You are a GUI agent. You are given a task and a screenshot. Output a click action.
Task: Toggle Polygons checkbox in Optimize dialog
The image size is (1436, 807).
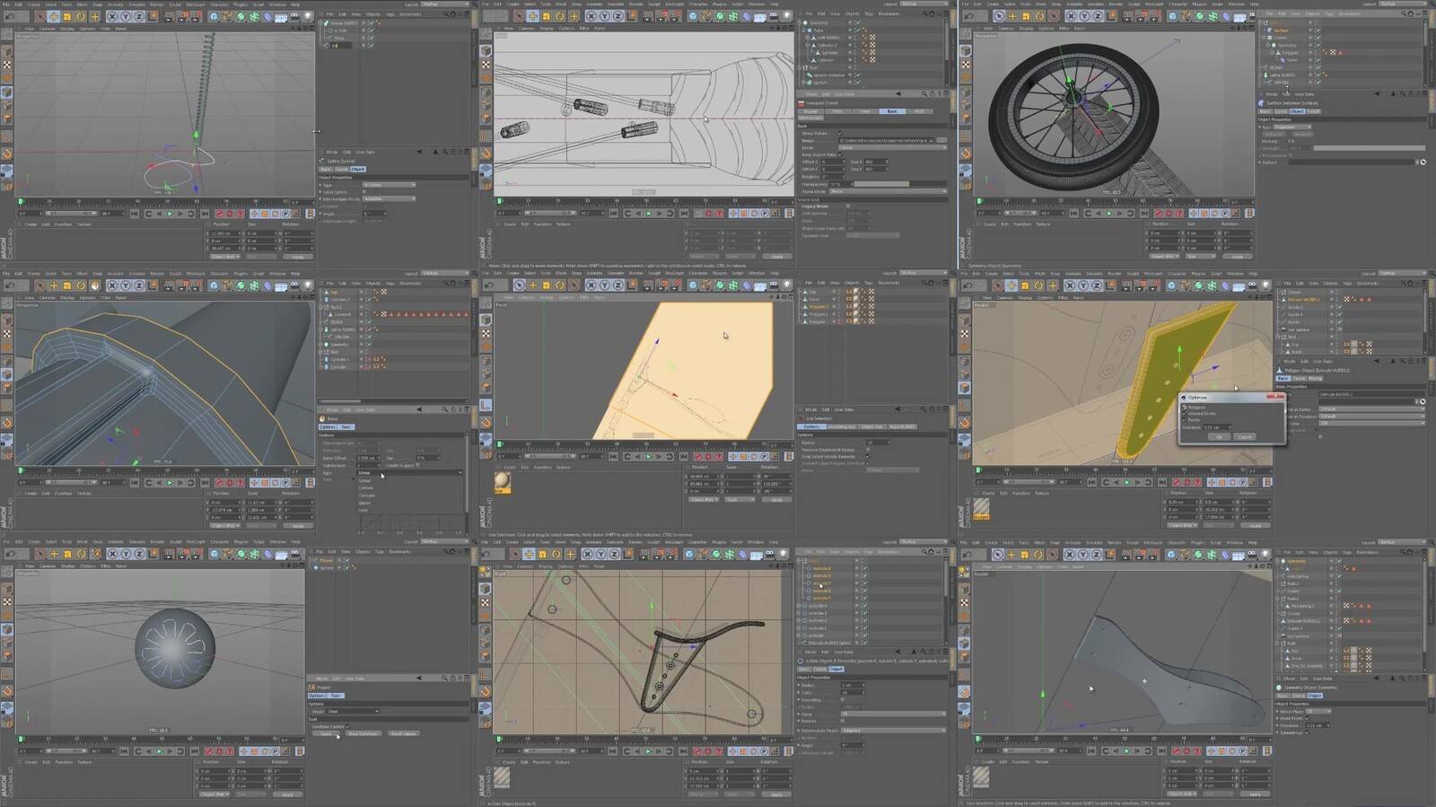(1185, 408)
